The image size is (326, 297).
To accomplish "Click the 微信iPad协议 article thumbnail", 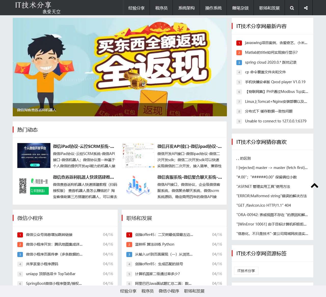I will tap(34, 155).
